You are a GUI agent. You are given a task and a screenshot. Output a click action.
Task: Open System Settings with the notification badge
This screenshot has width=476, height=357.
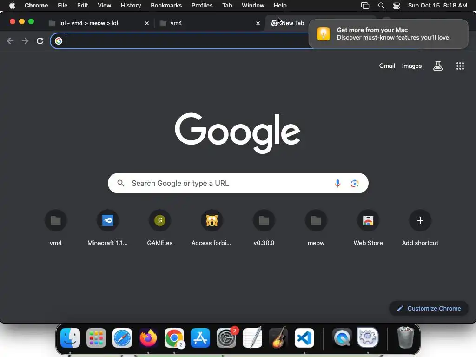[226, 338]
